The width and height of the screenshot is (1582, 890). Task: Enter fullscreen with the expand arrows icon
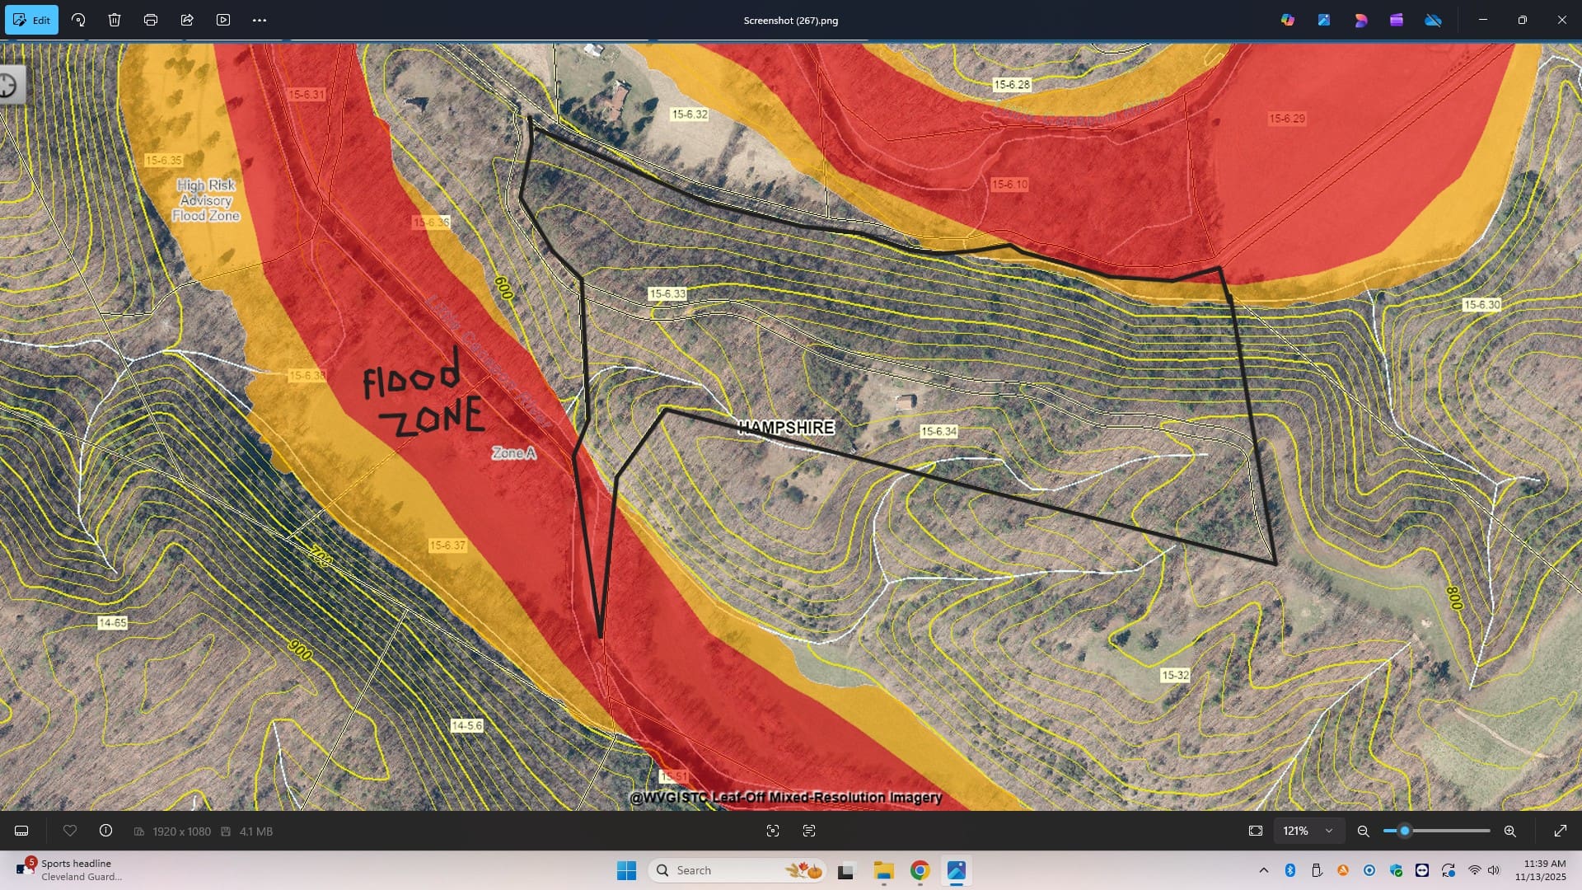[x=1560, y=831]
